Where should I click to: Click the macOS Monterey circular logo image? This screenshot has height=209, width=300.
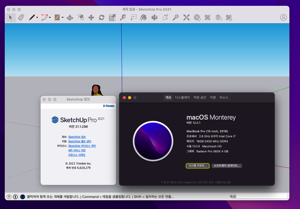coord(153,141)
